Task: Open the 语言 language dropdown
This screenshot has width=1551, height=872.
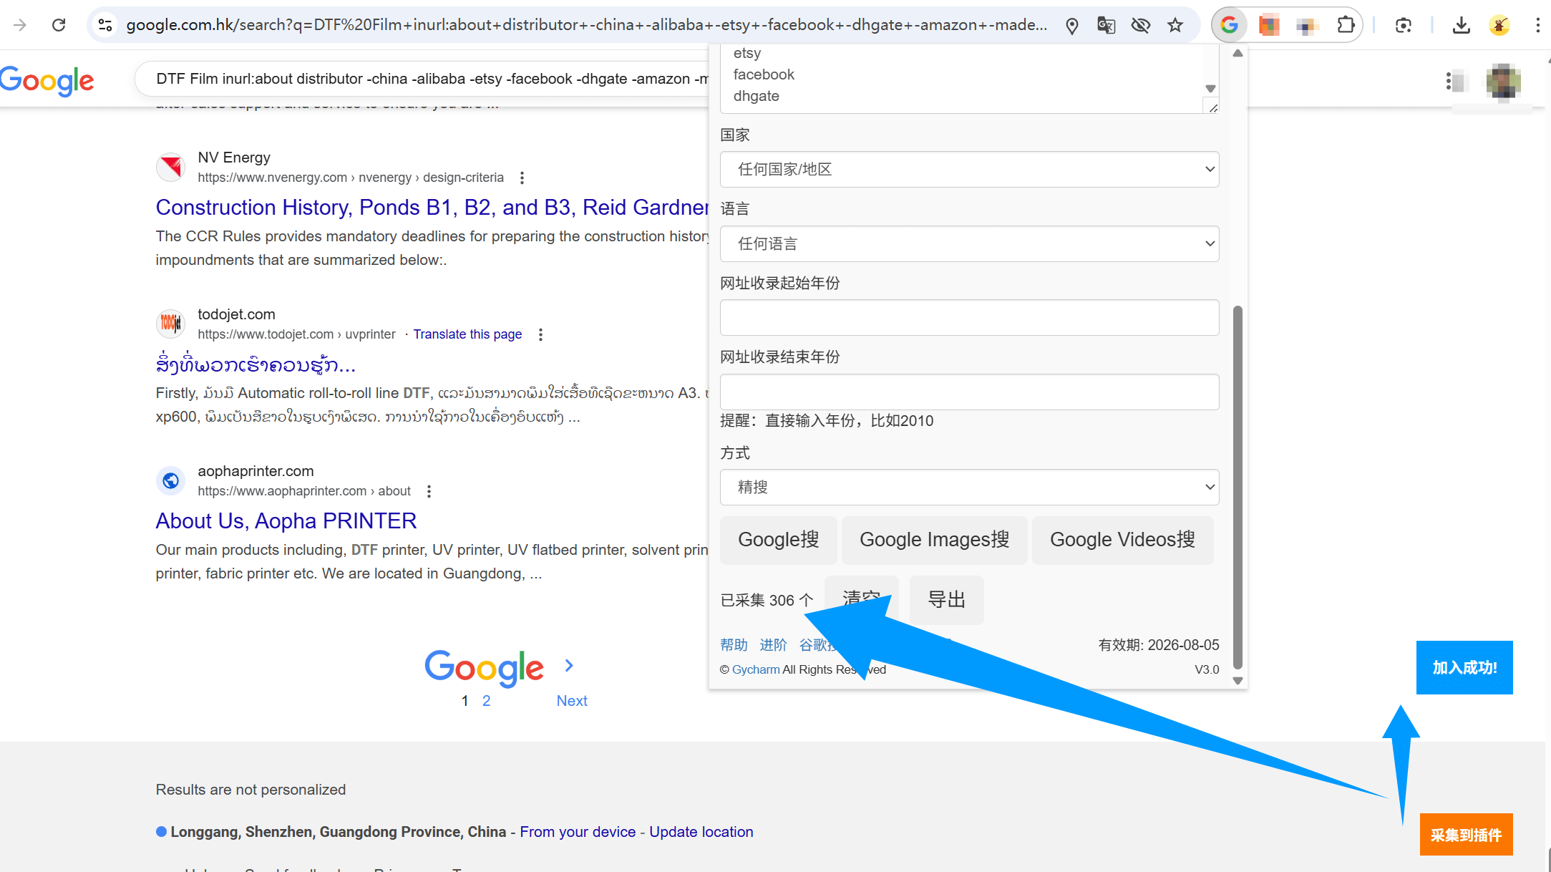Action: tap(969, 244)
